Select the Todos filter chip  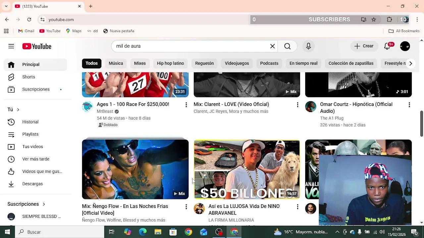click(91, 63)
